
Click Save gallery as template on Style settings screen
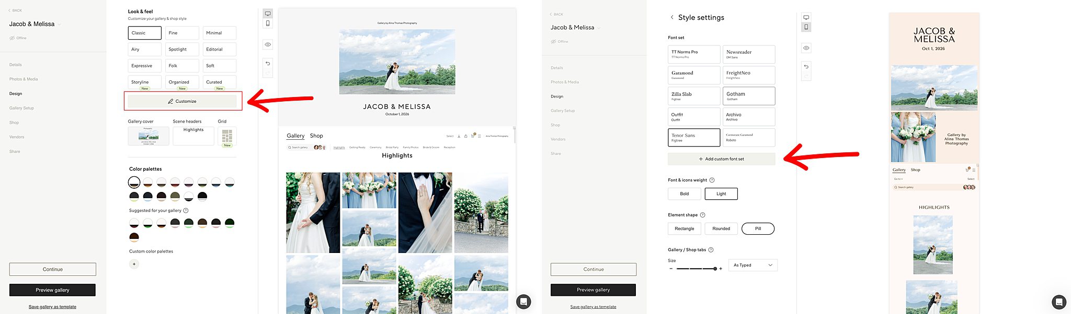[593, 307]
